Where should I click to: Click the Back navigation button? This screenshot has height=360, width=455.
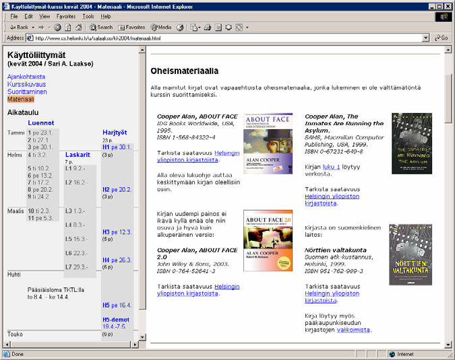[19, 27]
